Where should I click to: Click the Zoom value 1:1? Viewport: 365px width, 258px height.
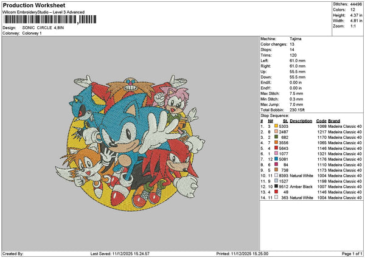coord(353,26)
